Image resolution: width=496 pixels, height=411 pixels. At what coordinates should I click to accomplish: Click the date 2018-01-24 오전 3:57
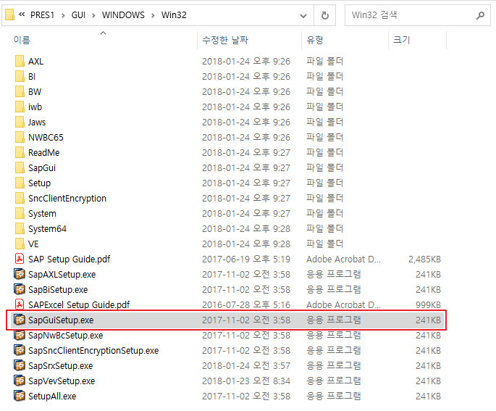pyautogui.click(x=246, y=366)
